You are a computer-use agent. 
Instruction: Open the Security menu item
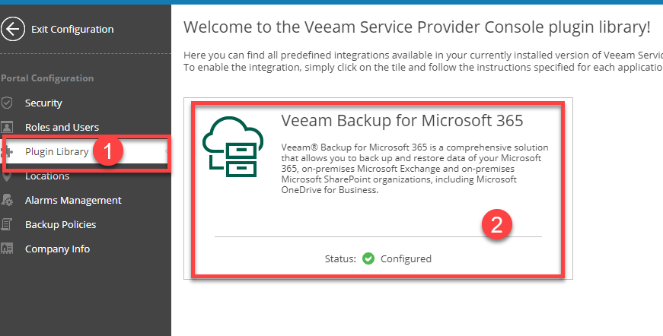[43, 103]
